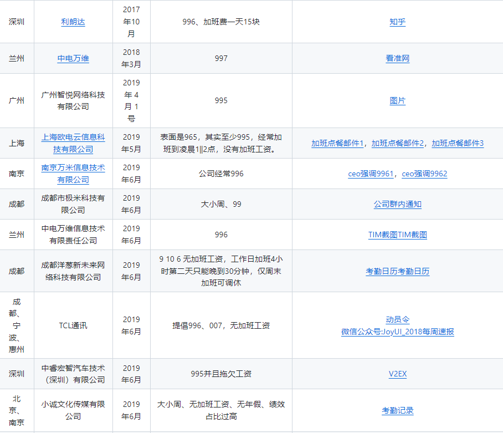
Task: Click the 深圳 city cell in 利朗达 row
Action: click(x=17, y=22)
